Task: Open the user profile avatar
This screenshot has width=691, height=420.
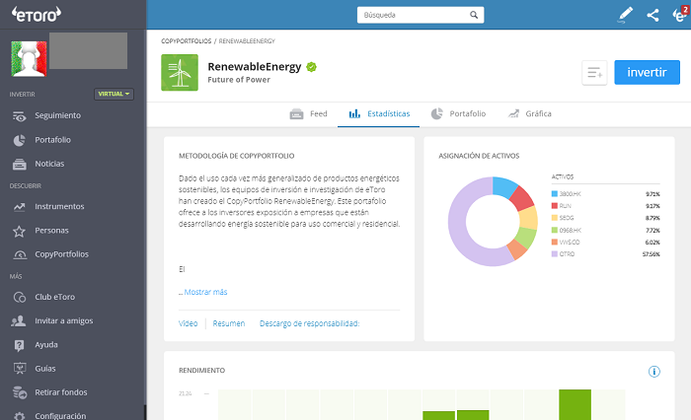Action: [x=29, y=58]
